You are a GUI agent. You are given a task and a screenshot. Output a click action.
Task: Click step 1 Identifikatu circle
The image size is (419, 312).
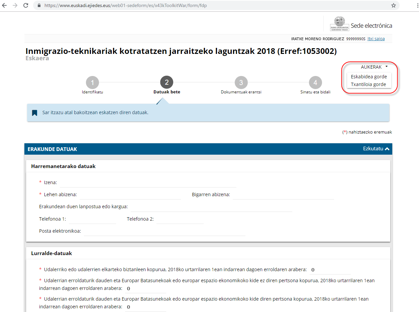point(92,83)
